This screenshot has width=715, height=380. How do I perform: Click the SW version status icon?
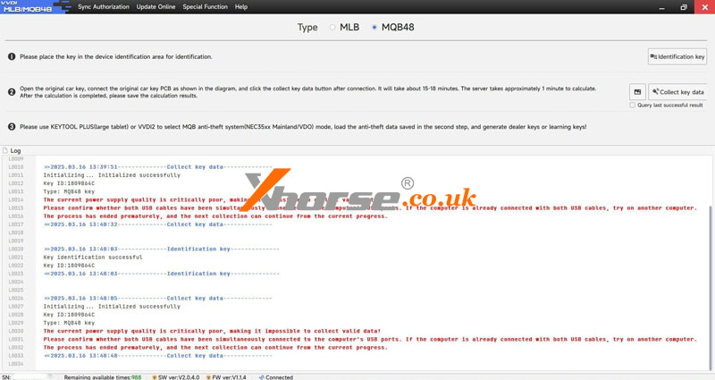(154, 377)
